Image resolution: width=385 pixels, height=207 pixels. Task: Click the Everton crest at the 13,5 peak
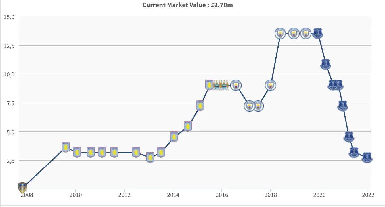[x=318, y=33]
